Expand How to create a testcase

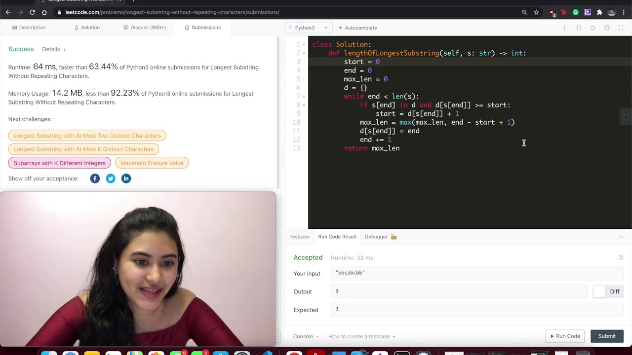(362, 336)
